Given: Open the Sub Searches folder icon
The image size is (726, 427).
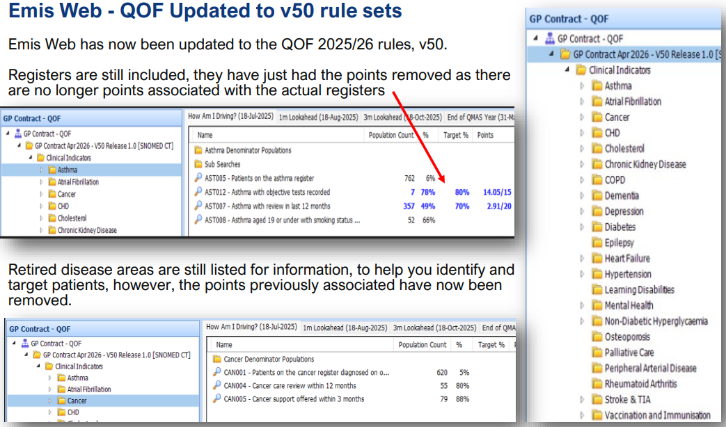Looking at the screenshot, I should click(198, 164).
